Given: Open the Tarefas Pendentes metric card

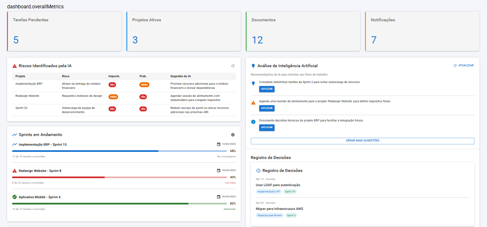Looking at the screenshot, I should pos(65,32).
